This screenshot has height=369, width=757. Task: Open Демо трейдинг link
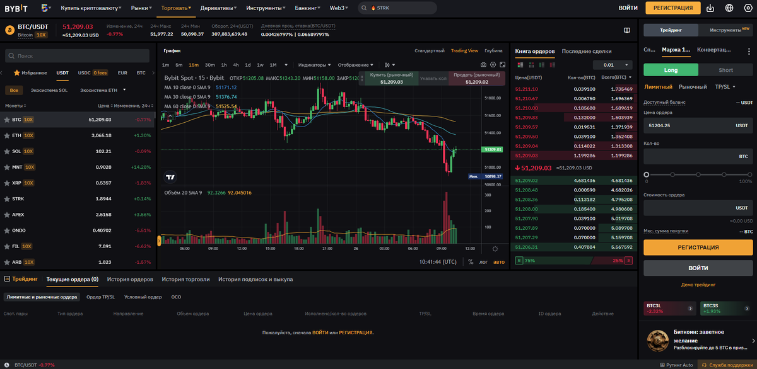click(698, 284)
